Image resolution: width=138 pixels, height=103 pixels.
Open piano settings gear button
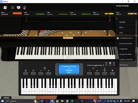pos(110,65)
